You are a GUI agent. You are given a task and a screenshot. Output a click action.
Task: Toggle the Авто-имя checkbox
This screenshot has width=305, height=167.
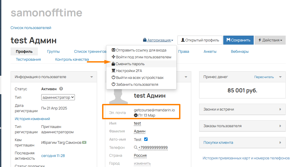tap(146, 139)
